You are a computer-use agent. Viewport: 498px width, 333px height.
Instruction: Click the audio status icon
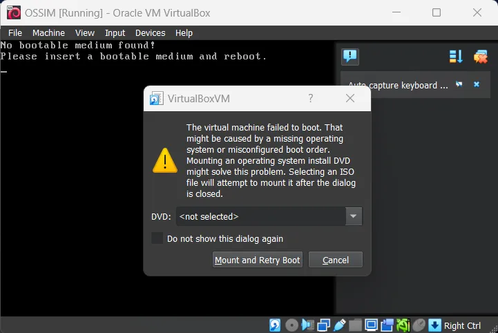(307, 325)
